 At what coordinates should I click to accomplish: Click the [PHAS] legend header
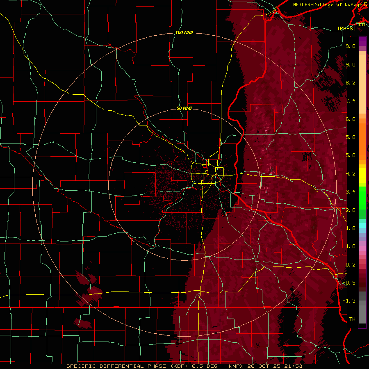[346, 28]
